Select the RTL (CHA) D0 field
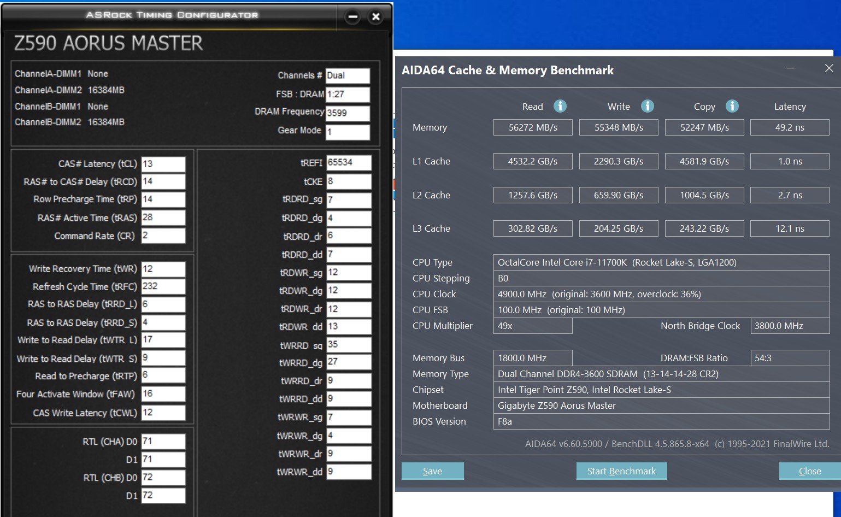Viewport: 841px width, 517px height. (163, 442)
